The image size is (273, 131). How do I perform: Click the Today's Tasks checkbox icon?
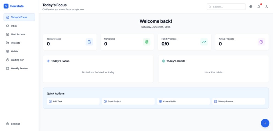pos(89,42)
